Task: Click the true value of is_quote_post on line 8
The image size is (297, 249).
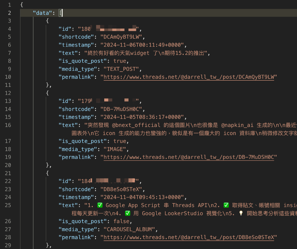Action: point(120,61)
